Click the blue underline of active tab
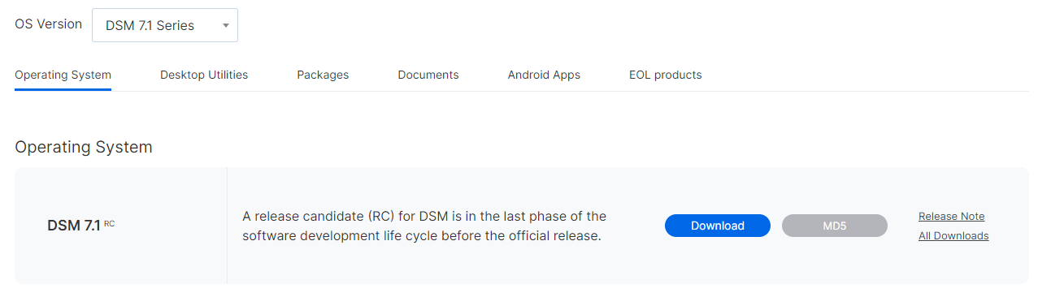 click(63, 89)
